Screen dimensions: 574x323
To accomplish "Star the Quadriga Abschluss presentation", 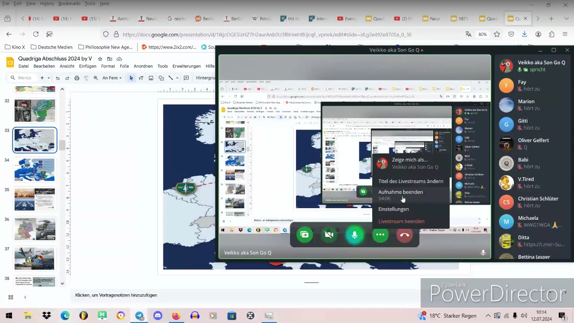I will click(x=100, y=59).
